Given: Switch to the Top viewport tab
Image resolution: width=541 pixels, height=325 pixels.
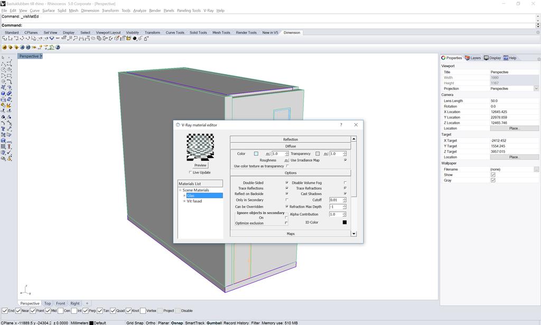Looking at the screenshot, I should 48,303.
